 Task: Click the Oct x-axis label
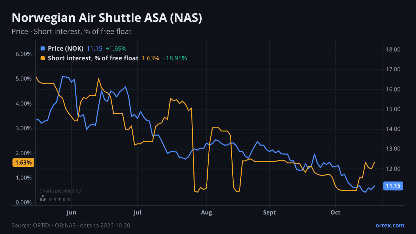click(335, 212)
